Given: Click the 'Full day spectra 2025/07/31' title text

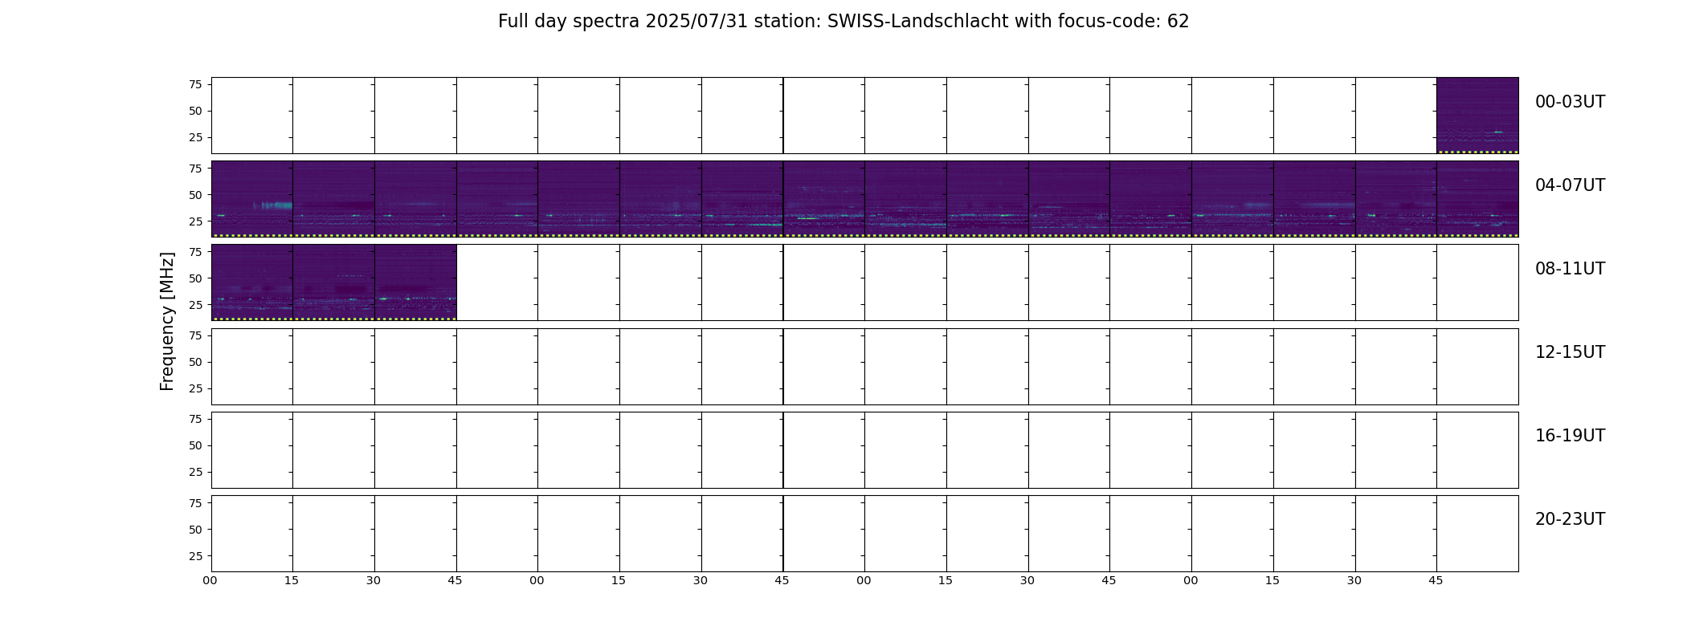Looking at the screenshot, I should pyautogui.click(x=623, y=22).
